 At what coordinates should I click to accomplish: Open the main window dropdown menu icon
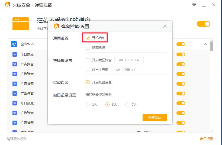click(194, 5)
